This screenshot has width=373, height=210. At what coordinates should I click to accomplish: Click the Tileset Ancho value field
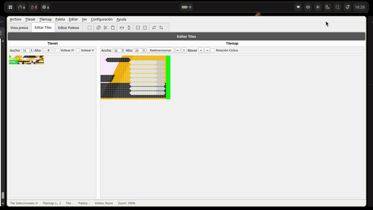click(x=25, y=50)
